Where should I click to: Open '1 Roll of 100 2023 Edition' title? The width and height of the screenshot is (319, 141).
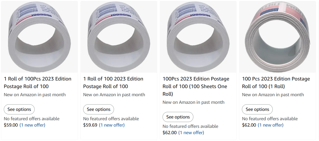coord(113,83)
